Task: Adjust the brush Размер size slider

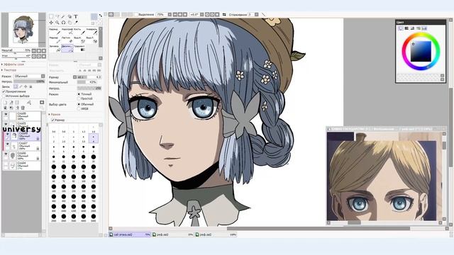Action: pyautogui.click(x=89, y=77)
